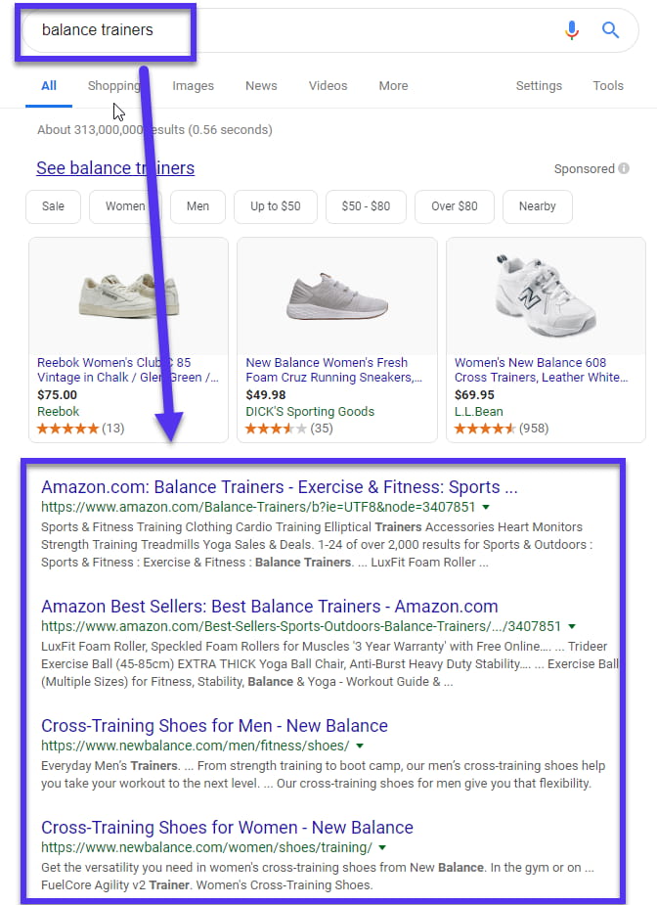This screenshot has width=657, height=905.
Task: Click the microphone voice search icon
Action: (x=572, y=30)
